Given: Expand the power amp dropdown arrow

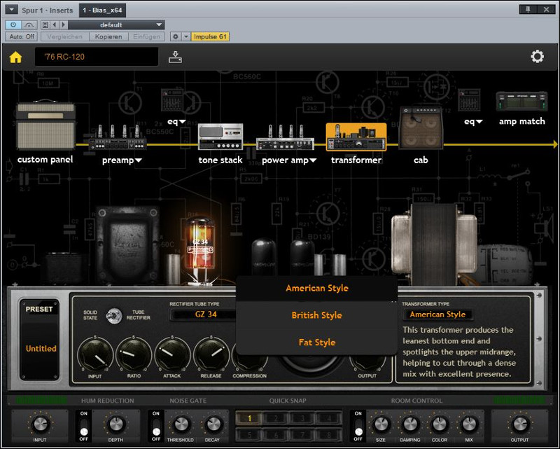Looking at the screenshot, I should tap(313, 160).
